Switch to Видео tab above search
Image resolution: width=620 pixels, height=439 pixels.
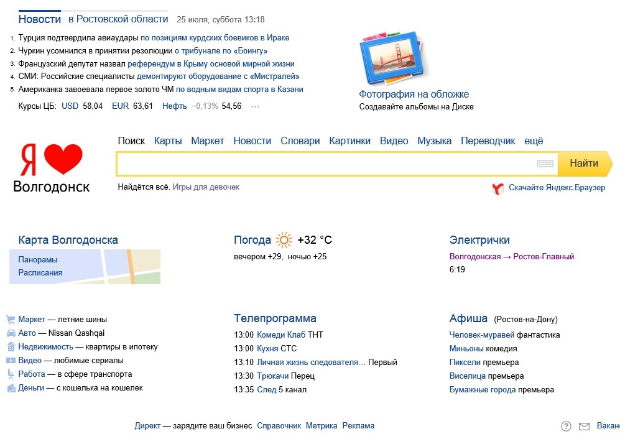[x=394, y=141]
